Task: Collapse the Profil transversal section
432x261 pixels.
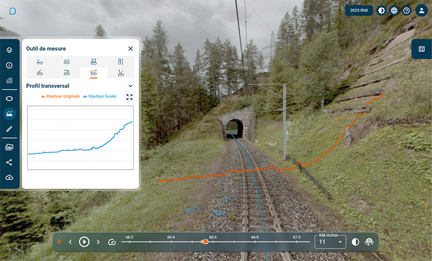Action: [x=130, y=86]
